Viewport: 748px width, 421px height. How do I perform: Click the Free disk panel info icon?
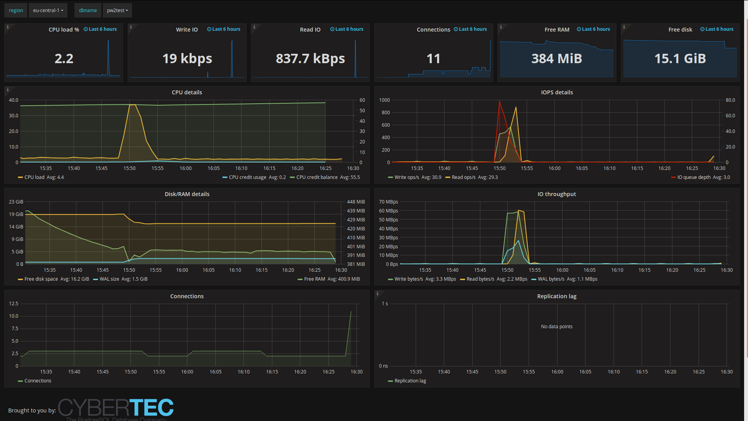click(x=624, y=27)
